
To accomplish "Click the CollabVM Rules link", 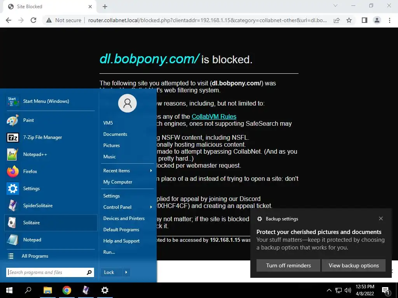I will pyautogui.click(x=214, y=116).
